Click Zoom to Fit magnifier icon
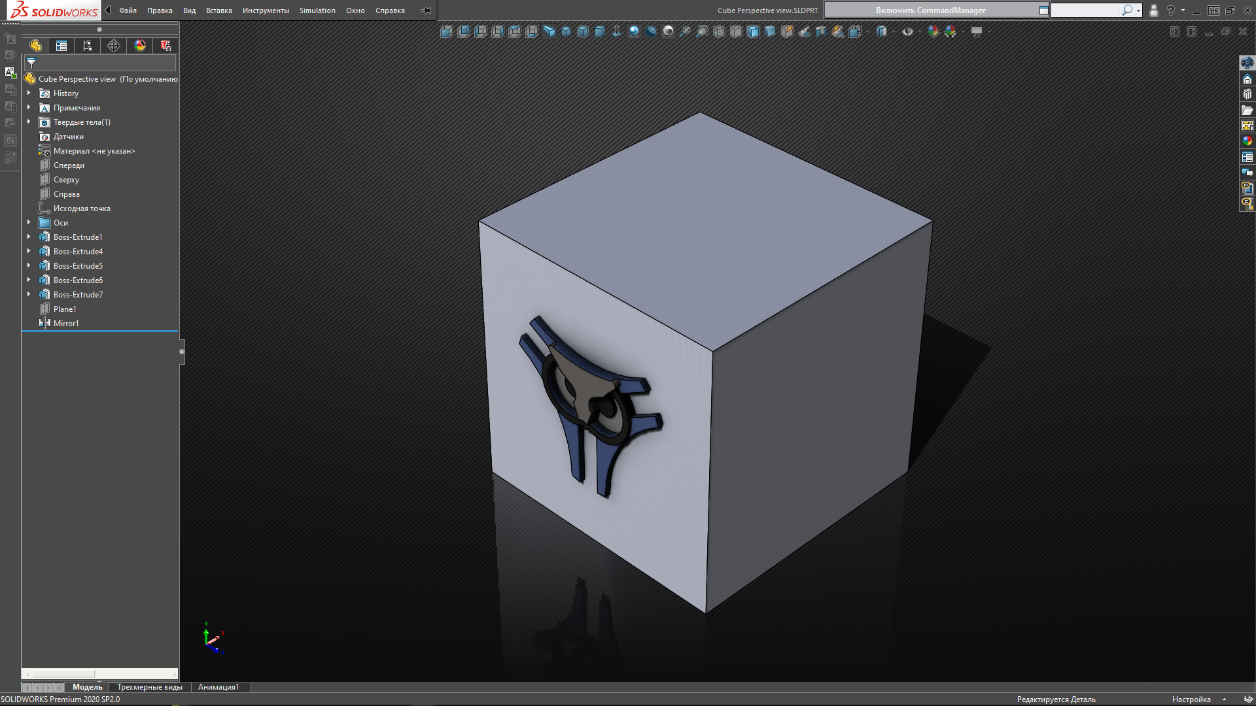 [685, 31]
